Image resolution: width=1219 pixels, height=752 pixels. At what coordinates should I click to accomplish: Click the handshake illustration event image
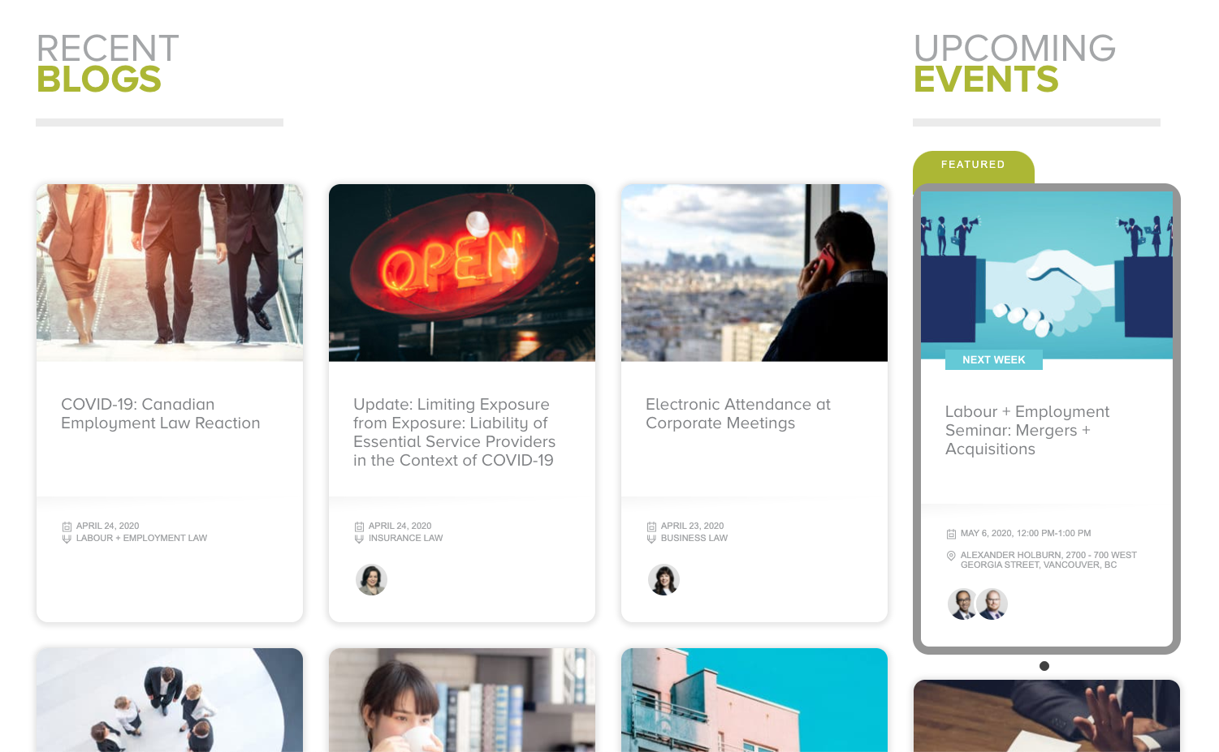coord(1047,275)
